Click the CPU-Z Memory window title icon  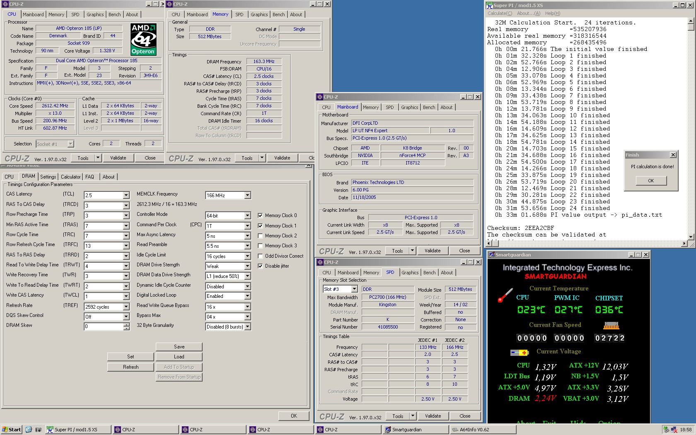click(x=169, y=4)
